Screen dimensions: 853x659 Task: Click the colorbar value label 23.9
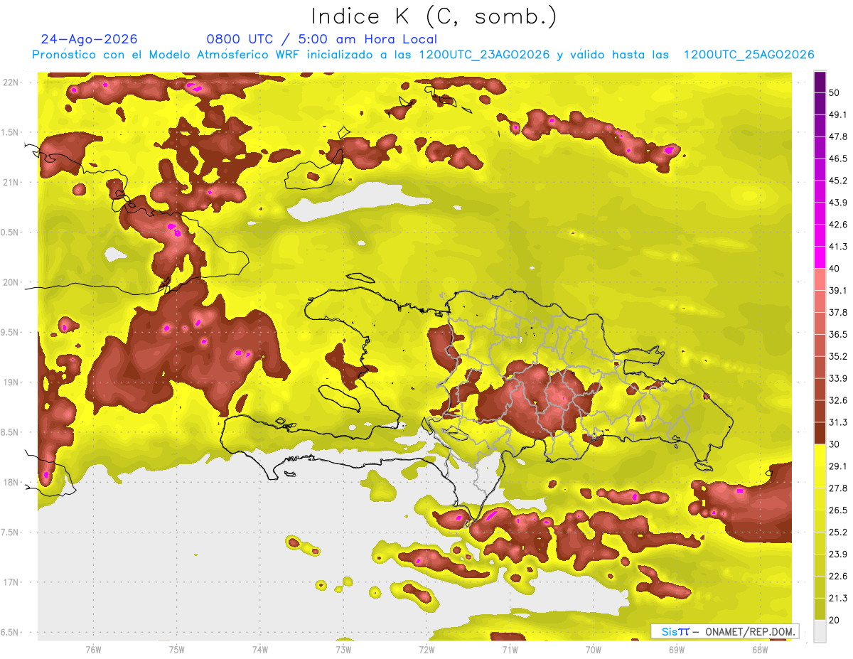(x=838, y=554)
